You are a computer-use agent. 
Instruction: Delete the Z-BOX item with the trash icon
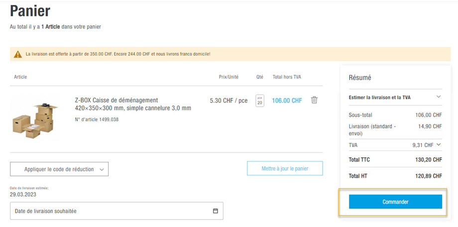[314, 100]
